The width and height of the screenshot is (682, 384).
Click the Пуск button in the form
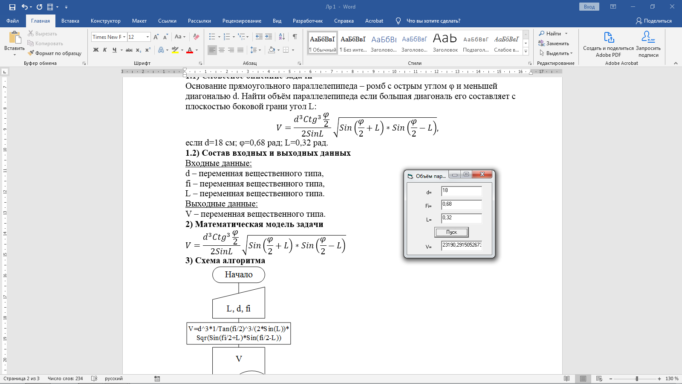click(451, 232)
